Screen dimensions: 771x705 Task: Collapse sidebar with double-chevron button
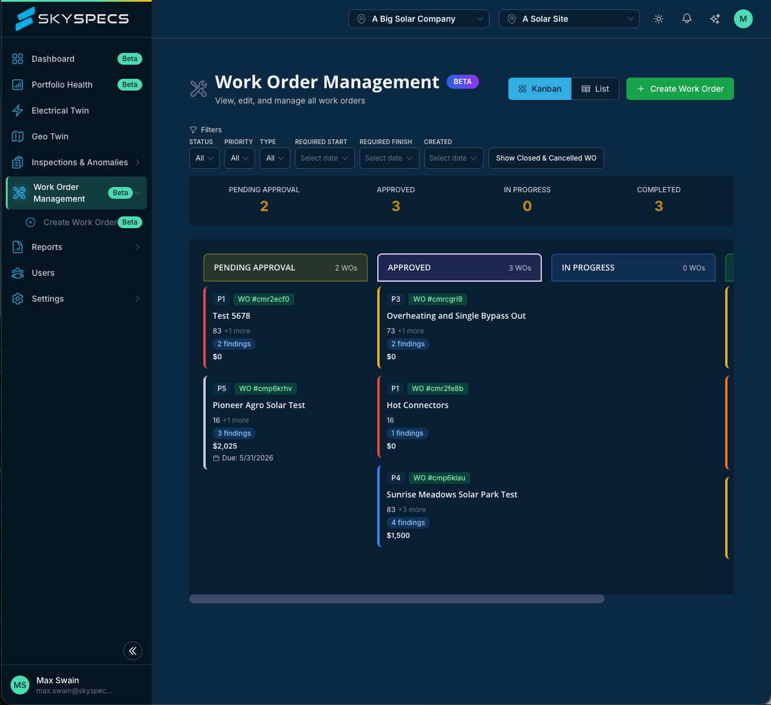click(x=133, y=651)
